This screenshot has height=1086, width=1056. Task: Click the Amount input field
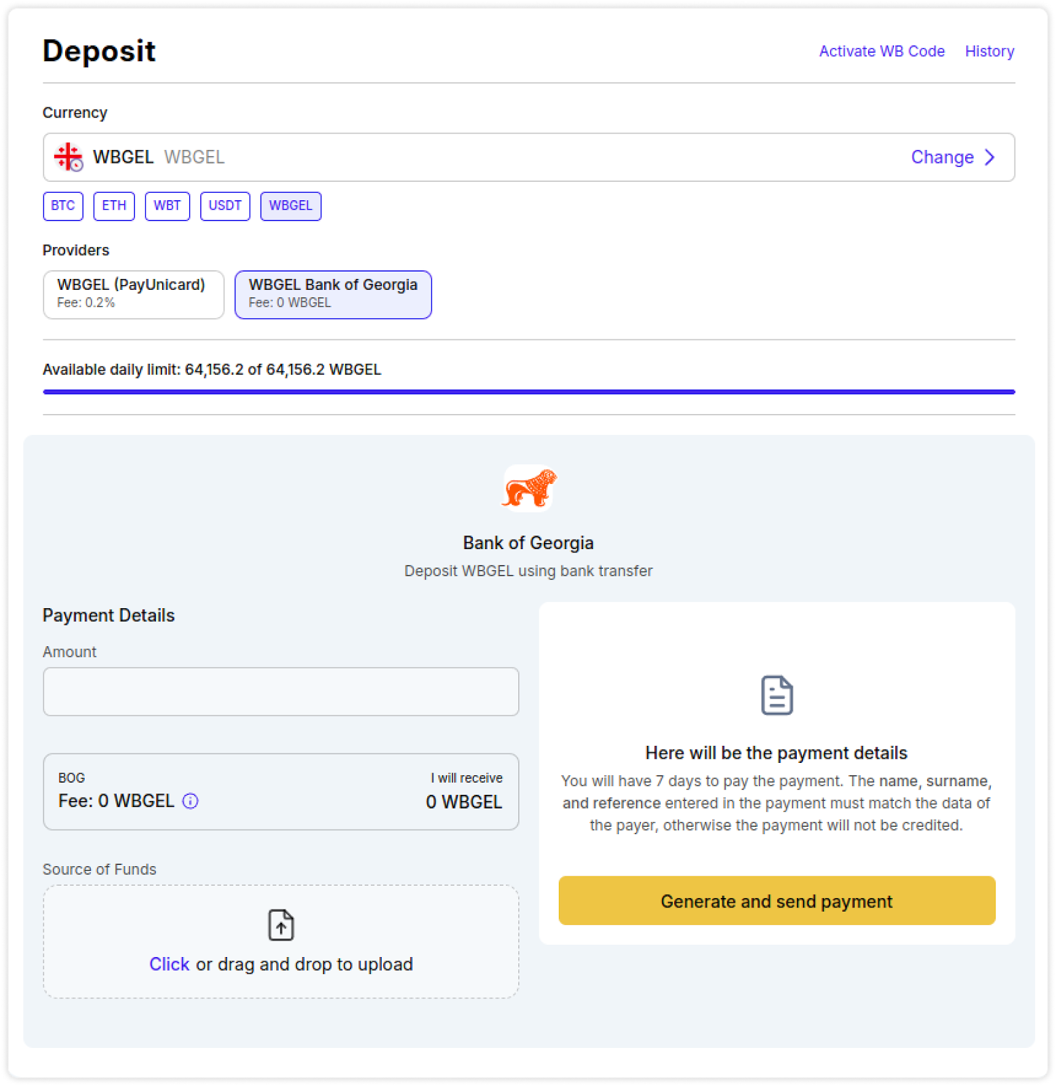point(281,692)
